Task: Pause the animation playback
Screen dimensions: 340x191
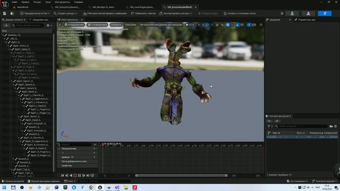Action: pyautogui.click(x=79, y=176)
